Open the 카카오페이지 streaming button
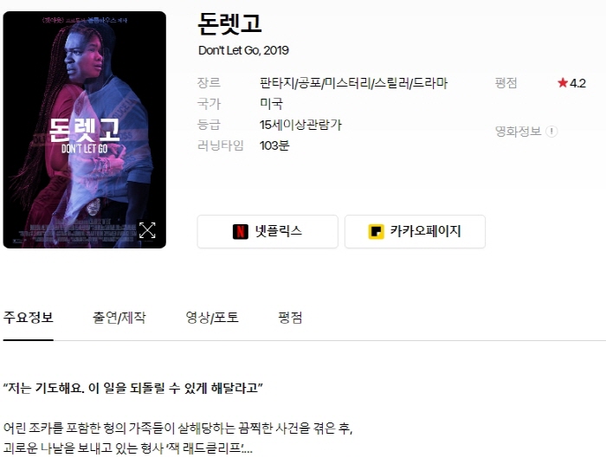 pos(415,231)
